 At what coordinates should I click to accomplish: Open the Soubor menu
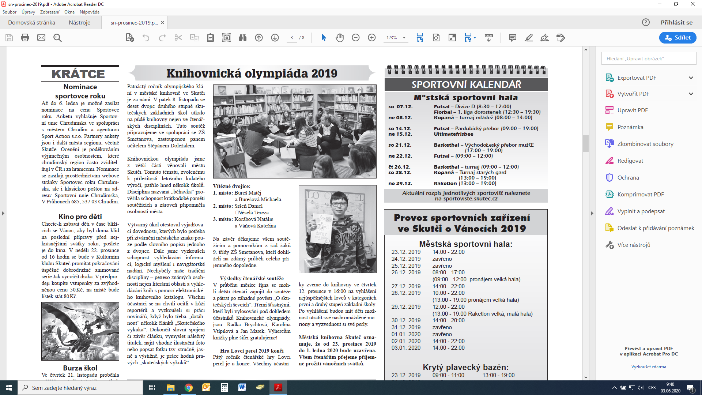tap(10, 12)
